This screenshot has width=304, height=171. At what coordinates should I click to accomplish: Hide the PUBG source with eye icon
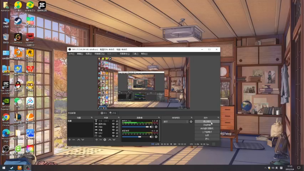[x=113, y=127]
